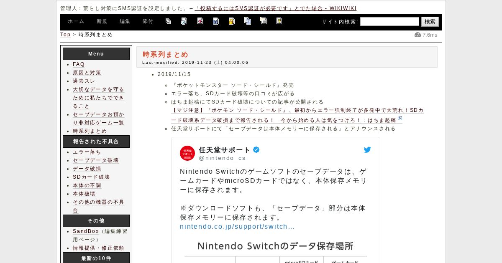
Task: Open the page backup history clock icon
Action: pos(184,21)
